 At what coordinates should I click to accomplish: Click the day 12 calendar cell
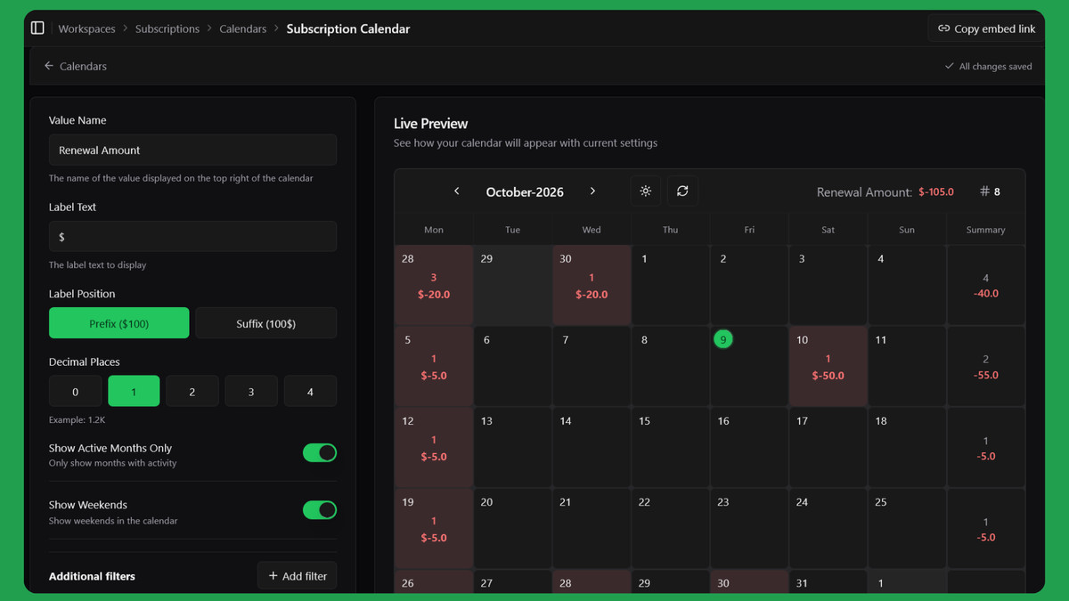point(434,448)
